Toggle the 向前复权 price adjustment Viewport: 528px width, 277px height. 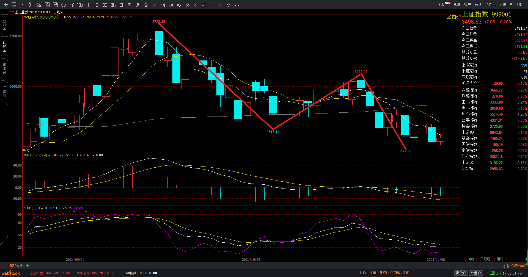[x=451, y=17]
